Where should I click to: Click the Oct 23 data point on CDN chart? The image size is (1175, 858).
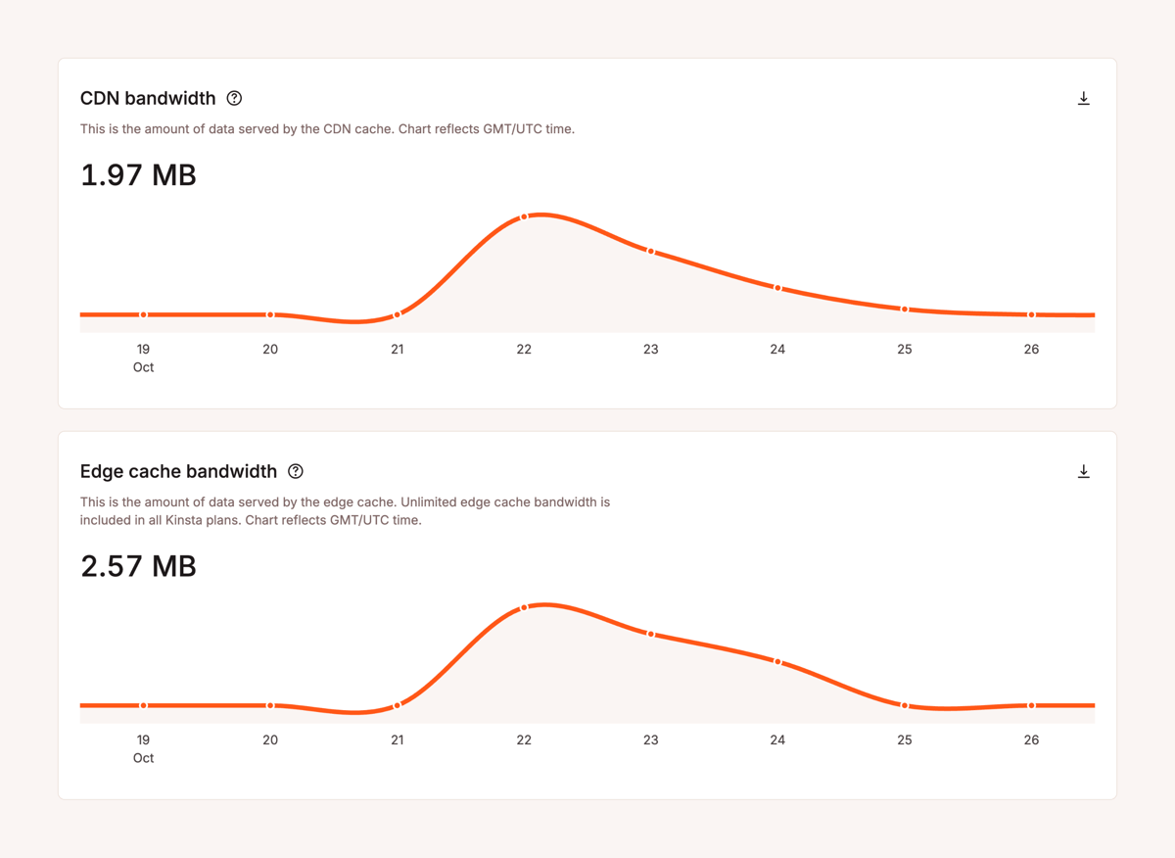650,251
